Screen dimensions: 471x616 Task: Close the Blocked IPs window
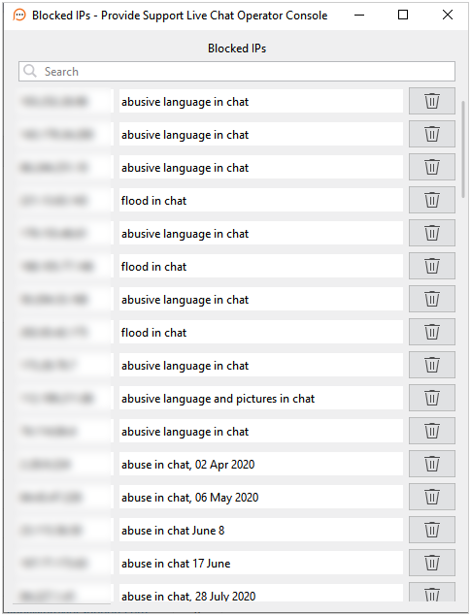(448, 15)
